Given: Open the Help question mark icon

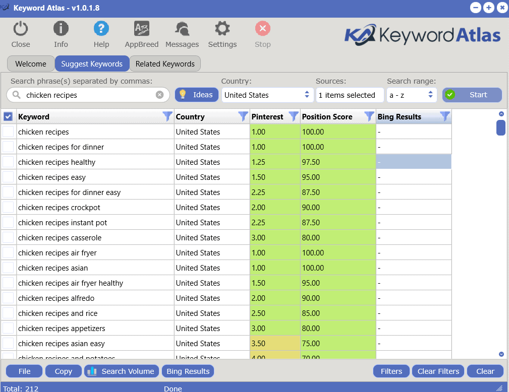Looking at the screenshot, I should pos(101,29).
